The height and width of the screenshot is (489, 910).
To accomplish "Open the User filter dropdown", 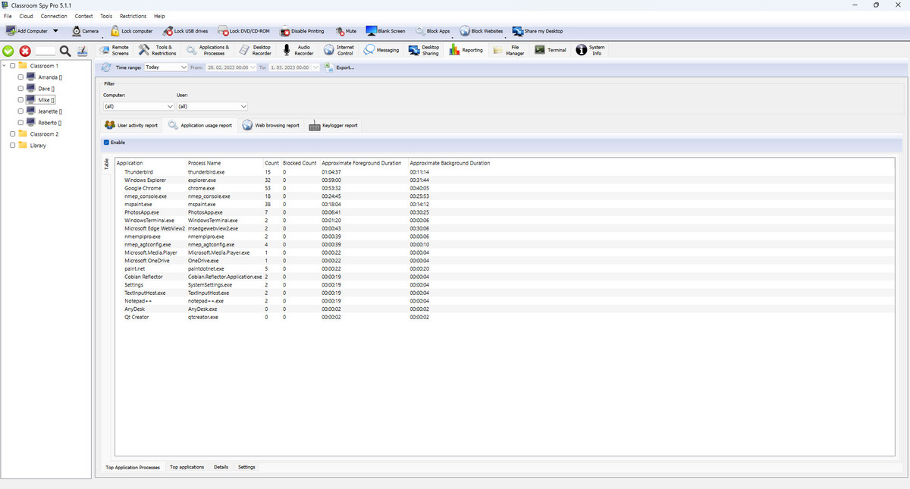I will pos(212,106).
